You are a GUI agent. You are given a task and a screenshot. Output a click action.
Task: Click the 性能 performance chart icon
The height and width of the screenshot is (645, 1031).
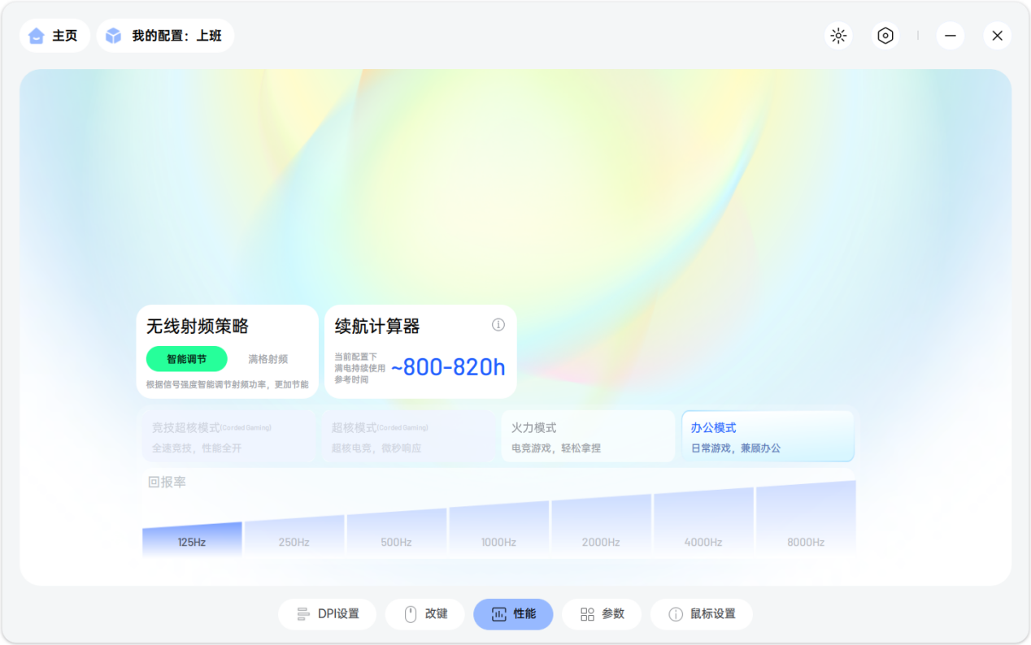(x=497, y=614)
